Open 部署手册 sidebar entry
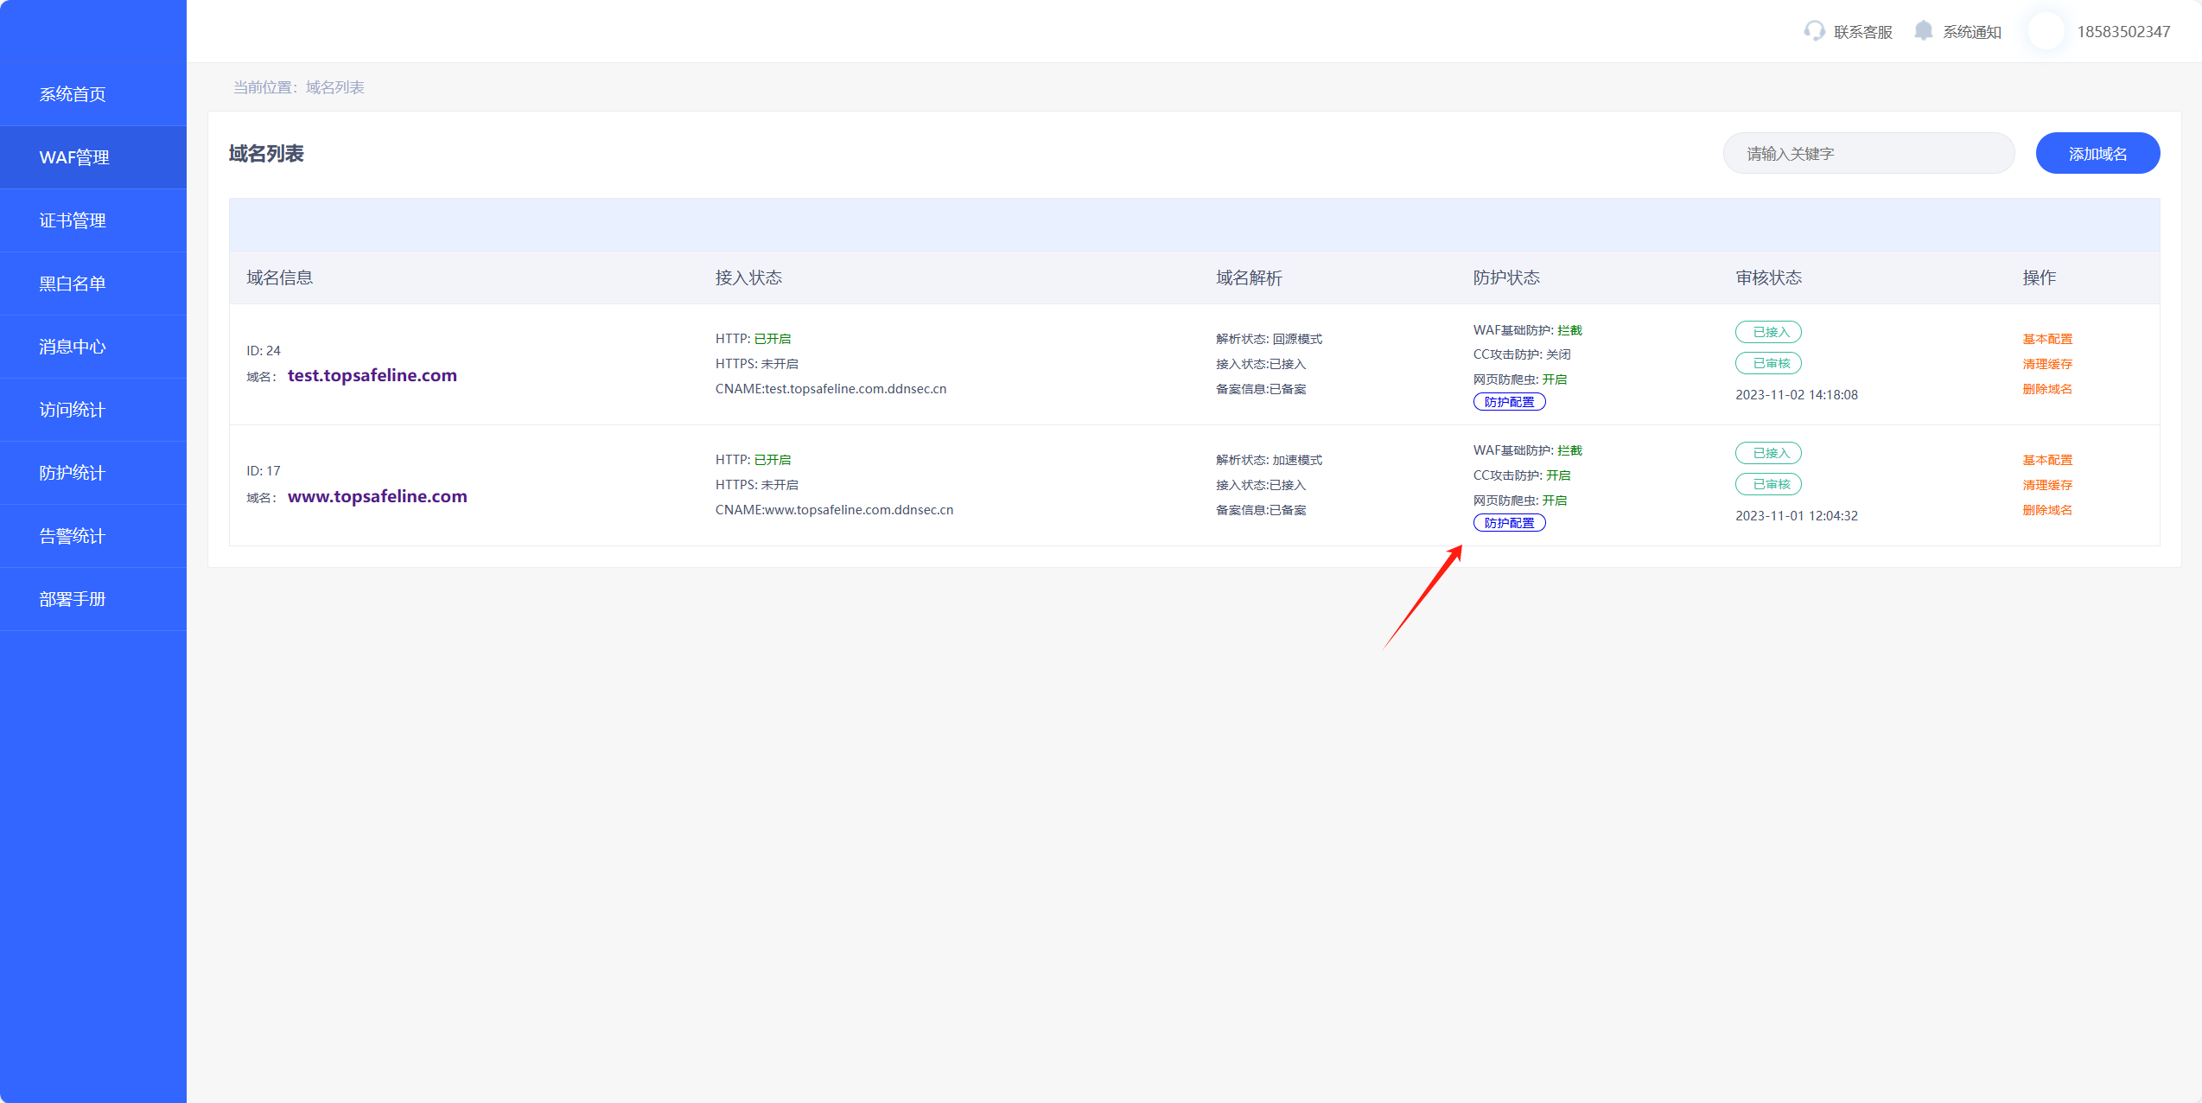Screen dimensions: 2202x1103 (73, 599)
